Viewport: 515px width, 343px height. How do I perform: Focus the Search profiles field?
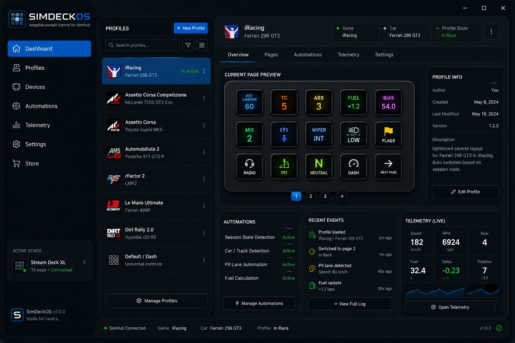tap(143, 45)
